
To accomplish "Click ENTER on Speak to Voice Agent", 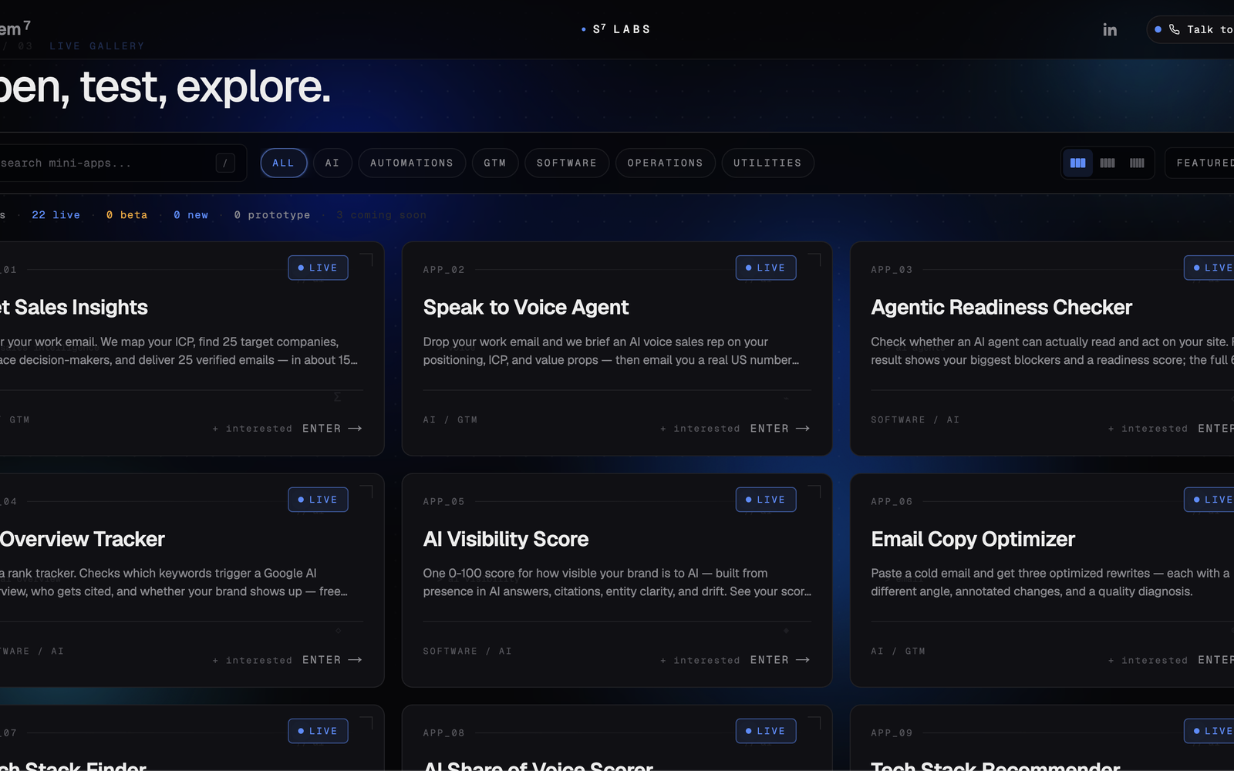I will [780, 428].
